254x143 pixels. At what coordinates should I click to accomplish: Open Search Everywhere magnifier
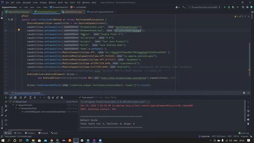243,7
